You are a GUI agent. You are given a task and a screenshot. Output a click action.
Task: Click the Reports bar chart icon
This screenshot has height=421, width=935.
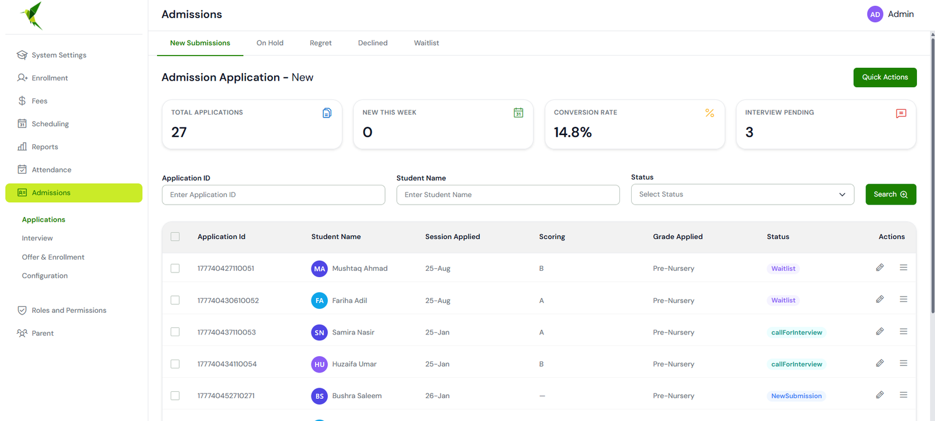tap(22, 147)
